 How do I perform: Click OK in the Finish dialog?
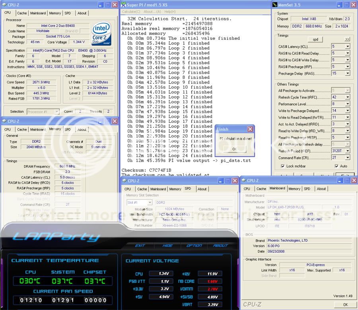tap(234, 149)
